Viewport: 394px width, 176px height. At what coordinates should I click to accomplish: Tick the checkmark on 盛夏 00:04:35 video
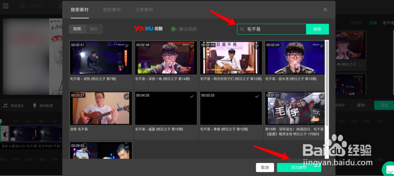(192, 96)
